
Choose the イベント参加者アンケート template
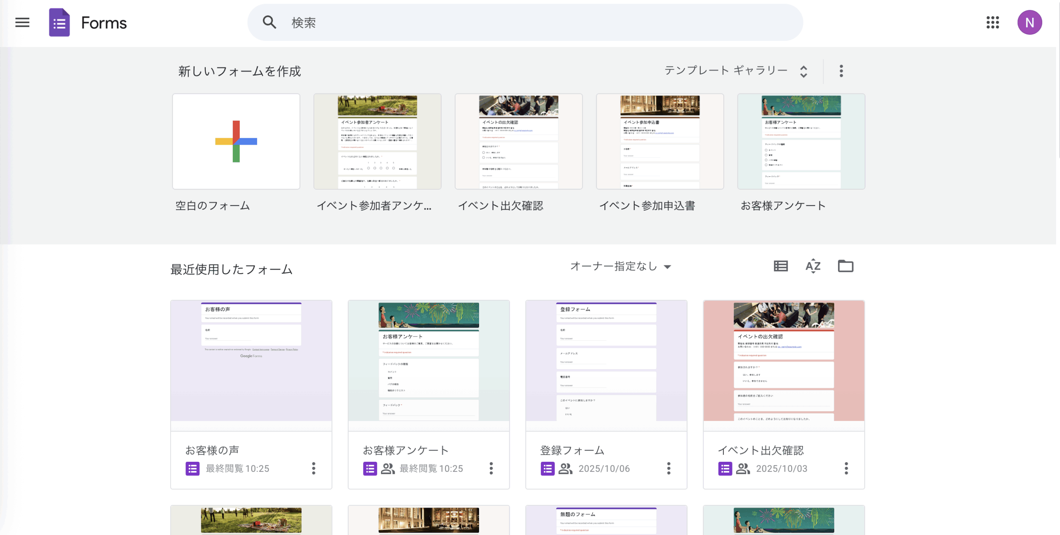click(x=377, y=141)
